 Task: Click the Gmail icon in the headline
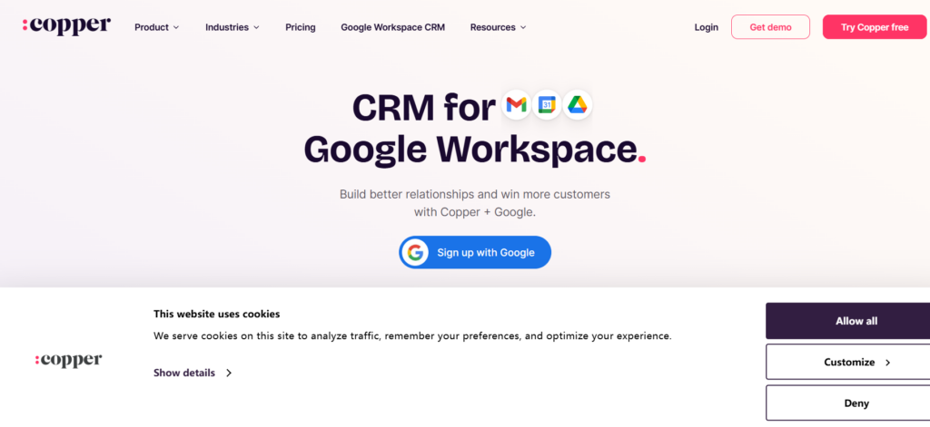[516, 106]
